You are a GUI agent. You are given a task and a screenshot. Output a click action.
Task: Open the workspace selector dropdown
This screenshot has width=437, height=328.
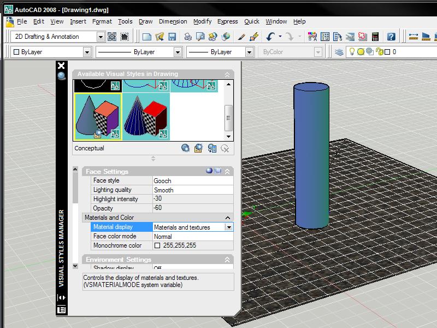[x=101, y=37]
